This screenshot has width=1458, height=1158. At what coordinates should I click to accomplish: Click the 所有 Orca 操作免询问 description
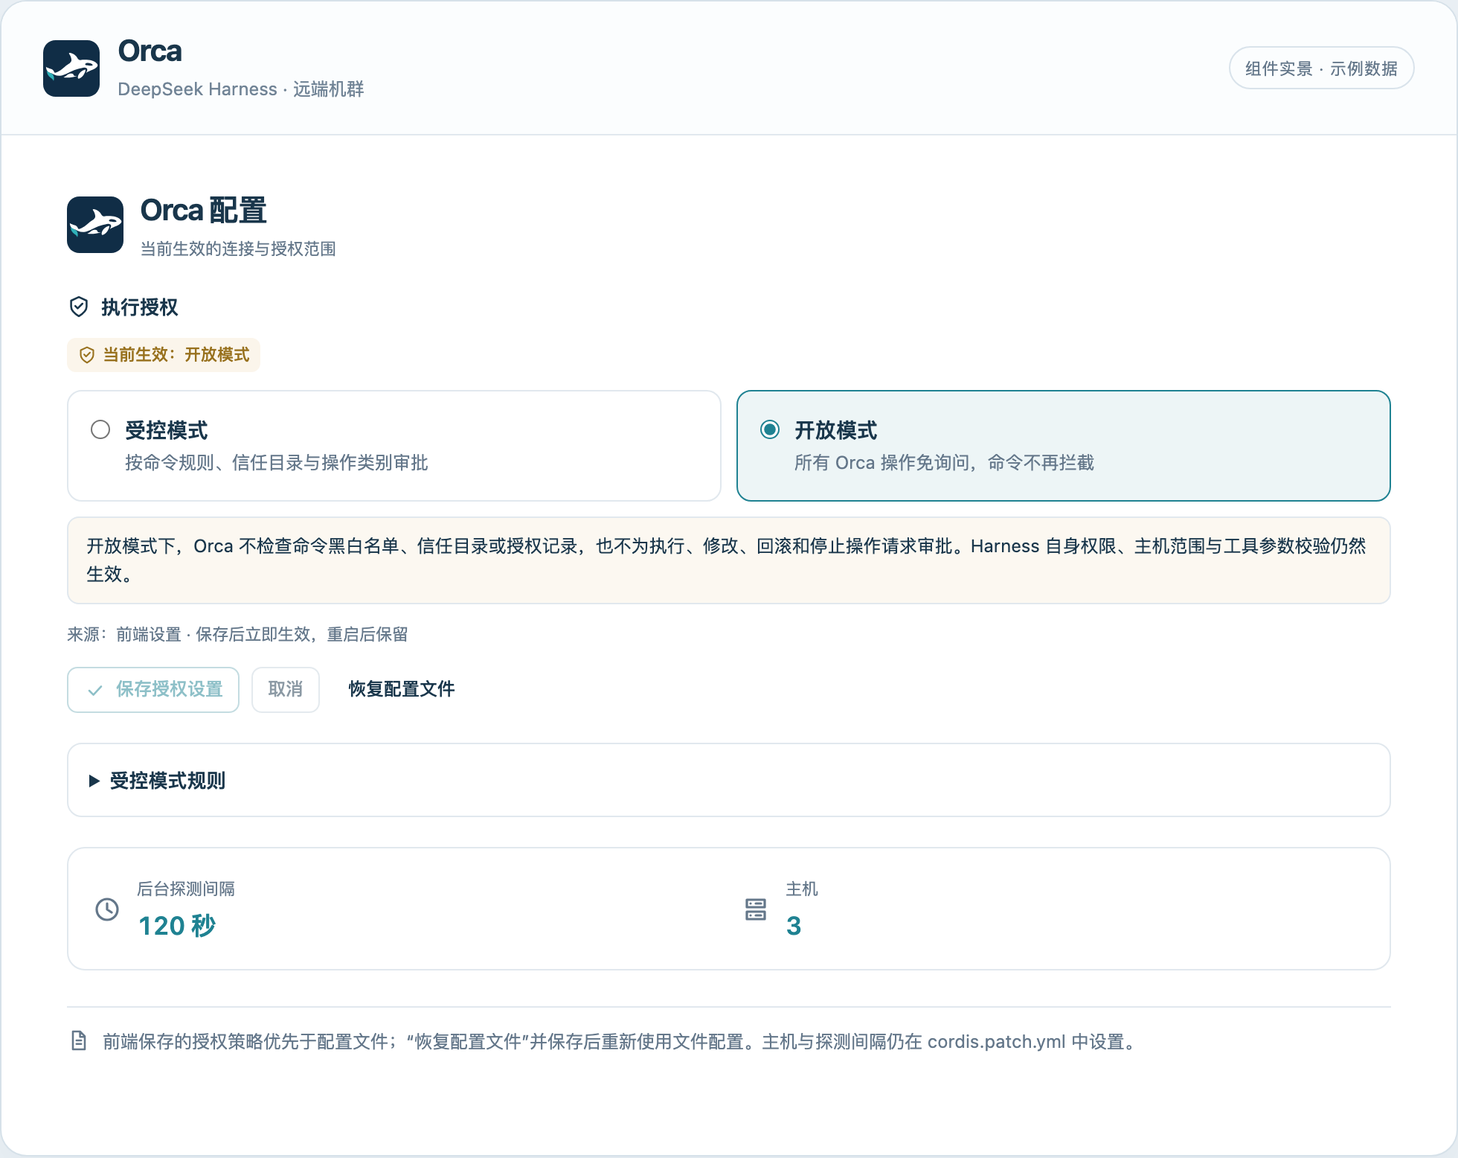[945, 463]
